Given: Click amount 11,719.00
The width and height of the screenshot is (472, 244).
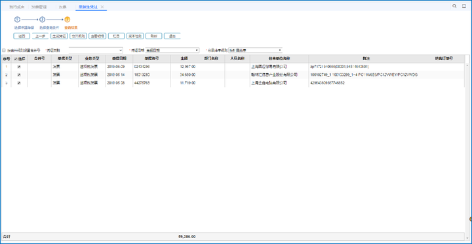Looking at the screenshot, I should point(188,83).
